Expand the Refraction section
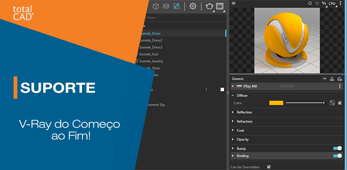 [x=233, y=121]
